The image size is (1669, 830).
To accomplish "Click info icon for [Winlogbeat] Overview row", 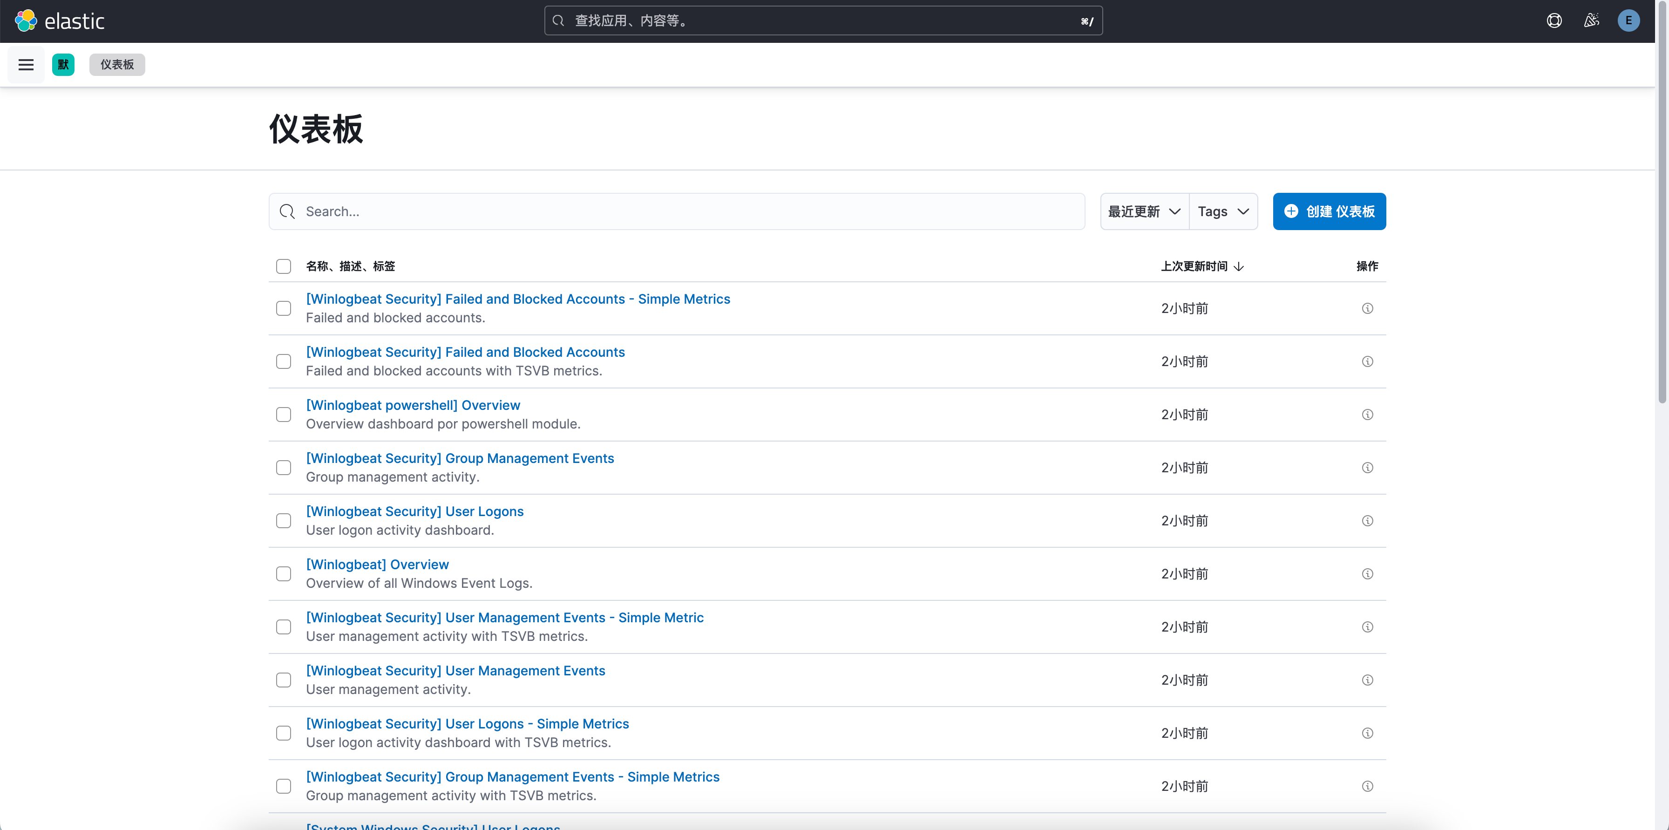I will pos(1367,574).
